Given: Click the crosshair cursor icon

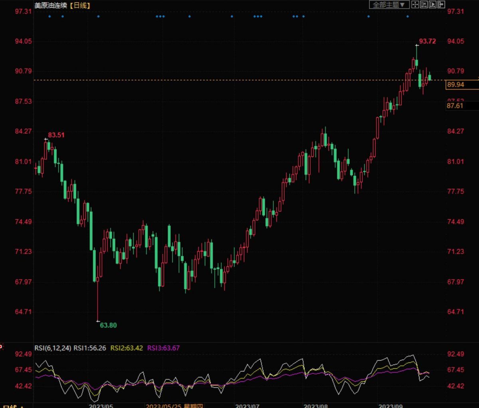Looking at the screenshot, I should click(415, 5).
